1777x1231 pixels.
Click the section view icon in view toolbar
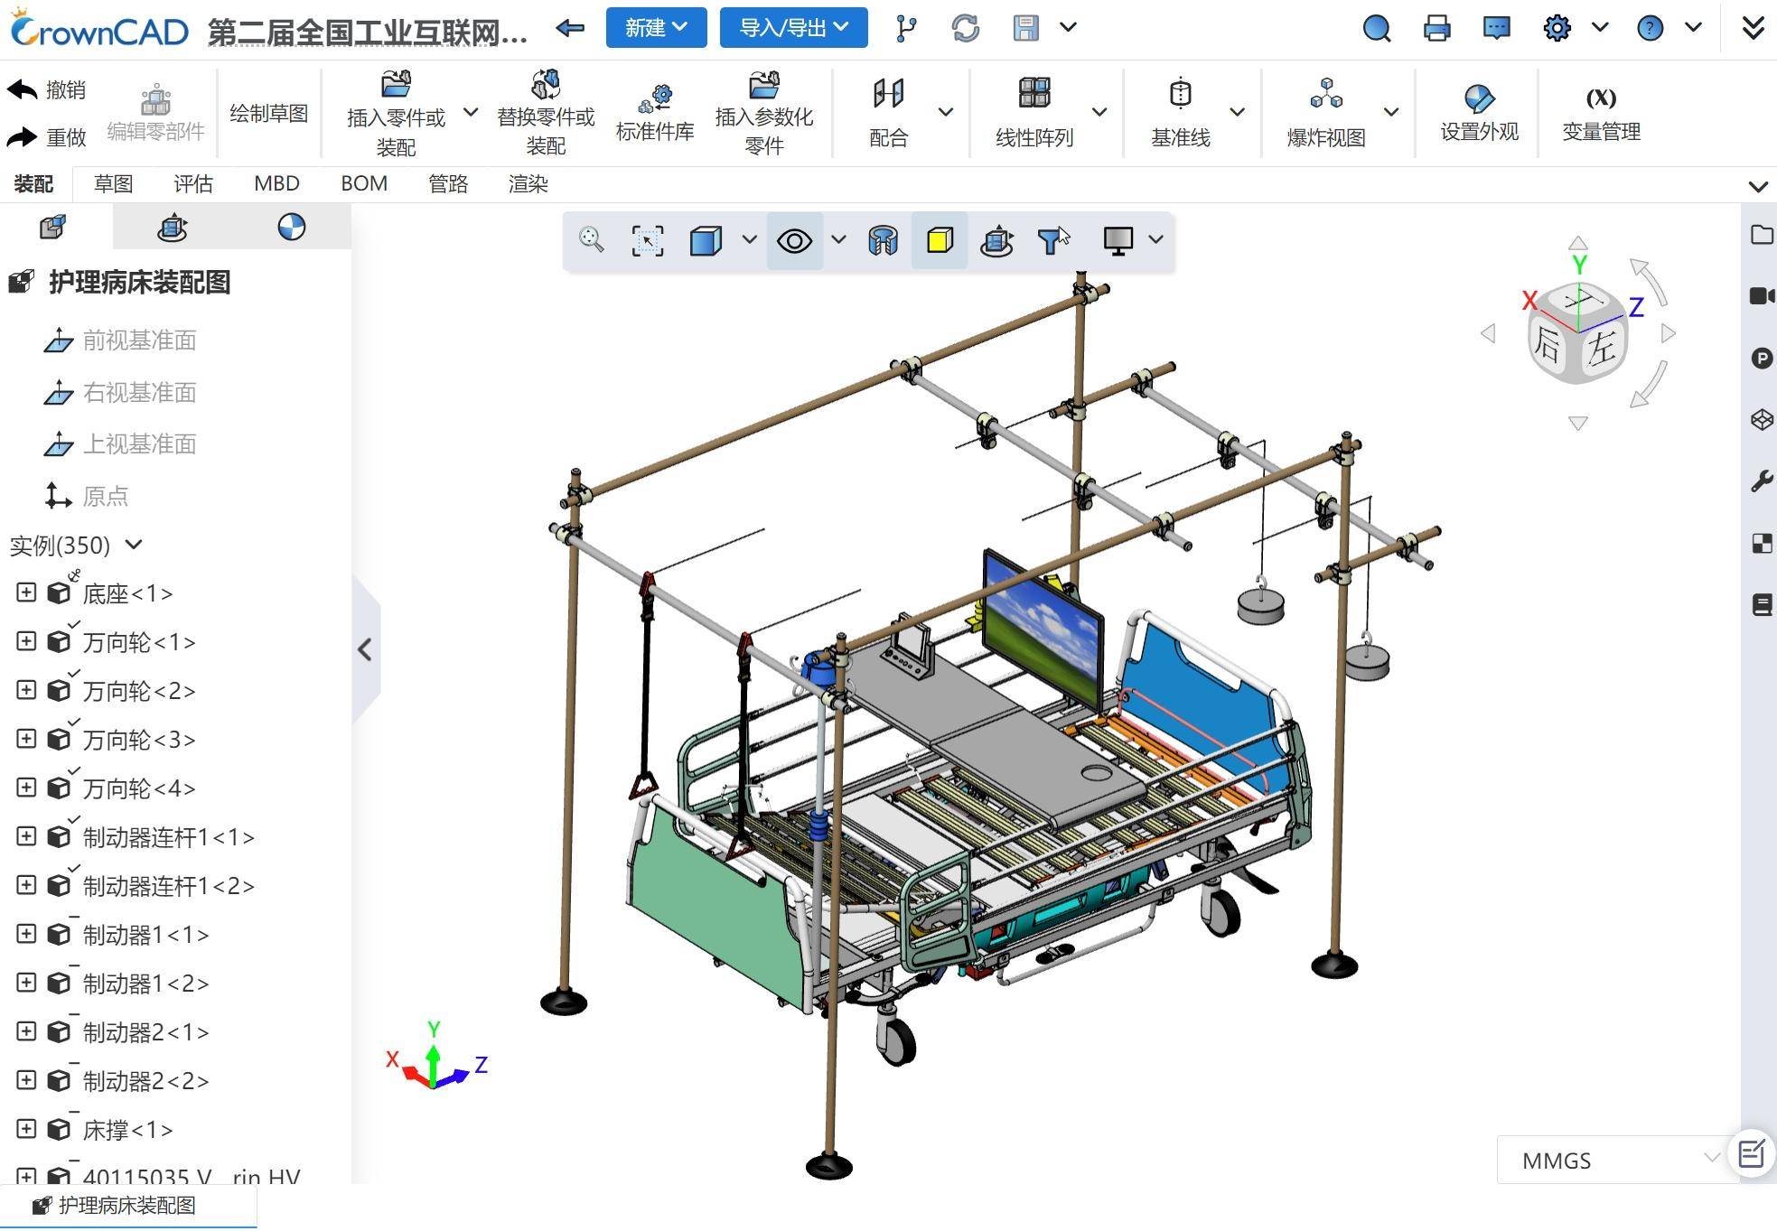(x=883, y=240)
